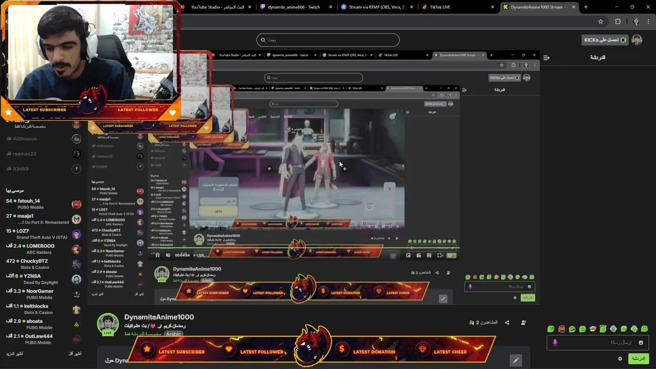
Task: Click Show less under recommended channels
Action: (x=75, y=354)
